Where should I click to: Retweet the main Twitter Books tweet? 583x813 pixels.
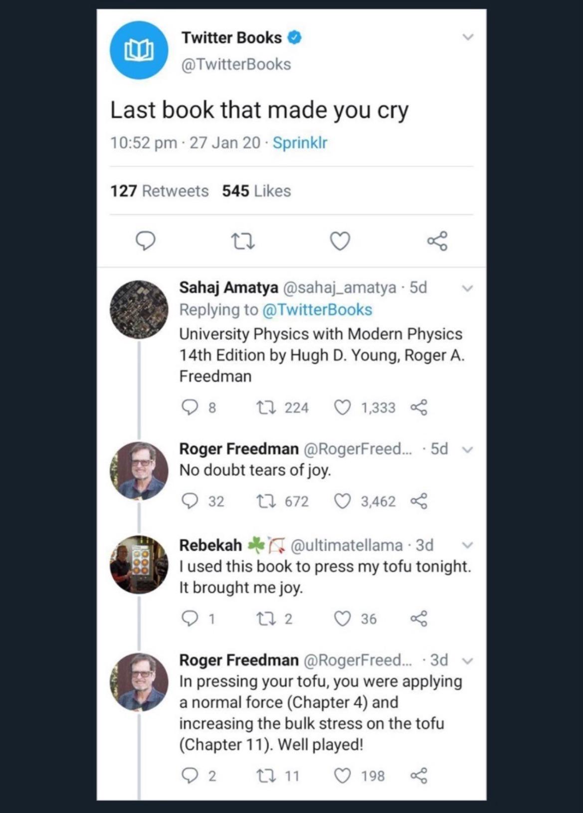241,241
